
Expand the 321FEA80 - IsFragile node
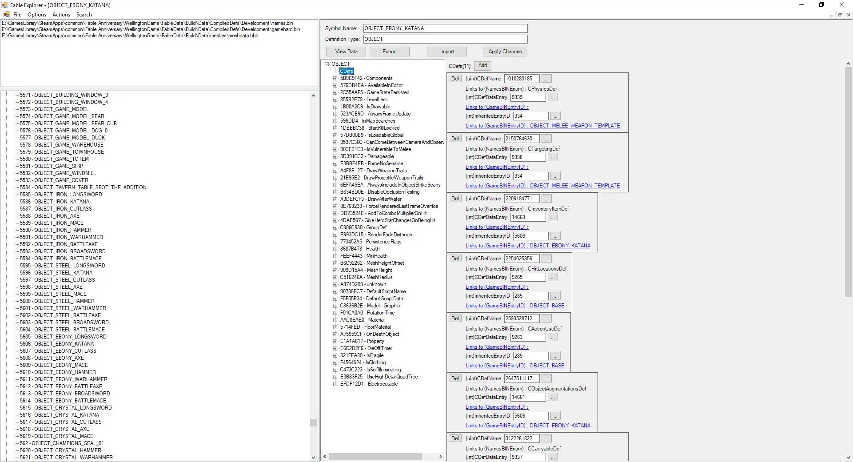(x=335, y=355)
